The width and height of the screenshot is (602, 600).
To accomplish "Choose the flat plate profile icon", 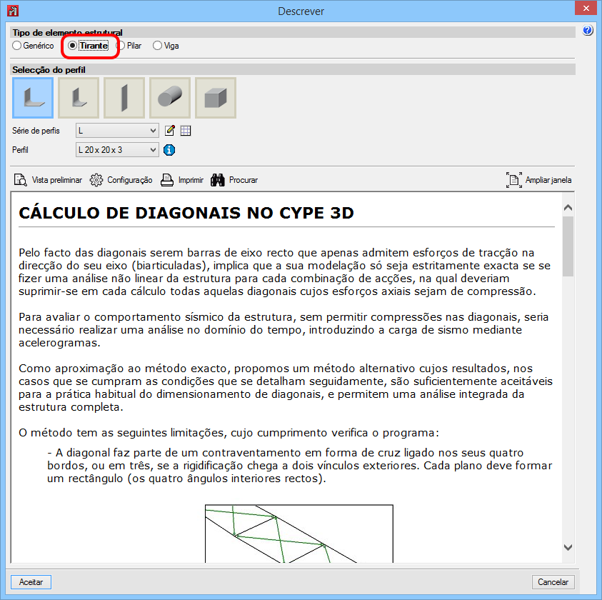I will pos(124,98).
